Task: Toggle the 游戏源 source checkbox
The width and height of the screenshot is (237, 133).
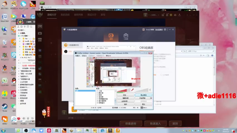Action: pos(98,97)
